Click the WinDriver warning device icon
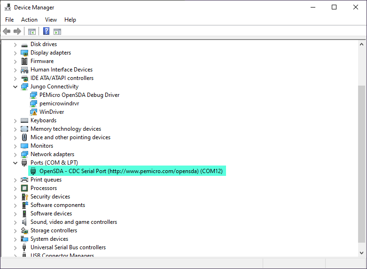 33,112
